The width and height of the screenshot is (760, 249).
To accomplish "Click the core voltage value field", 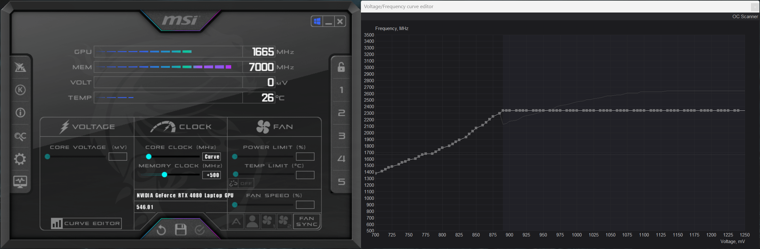I will 118,156.
